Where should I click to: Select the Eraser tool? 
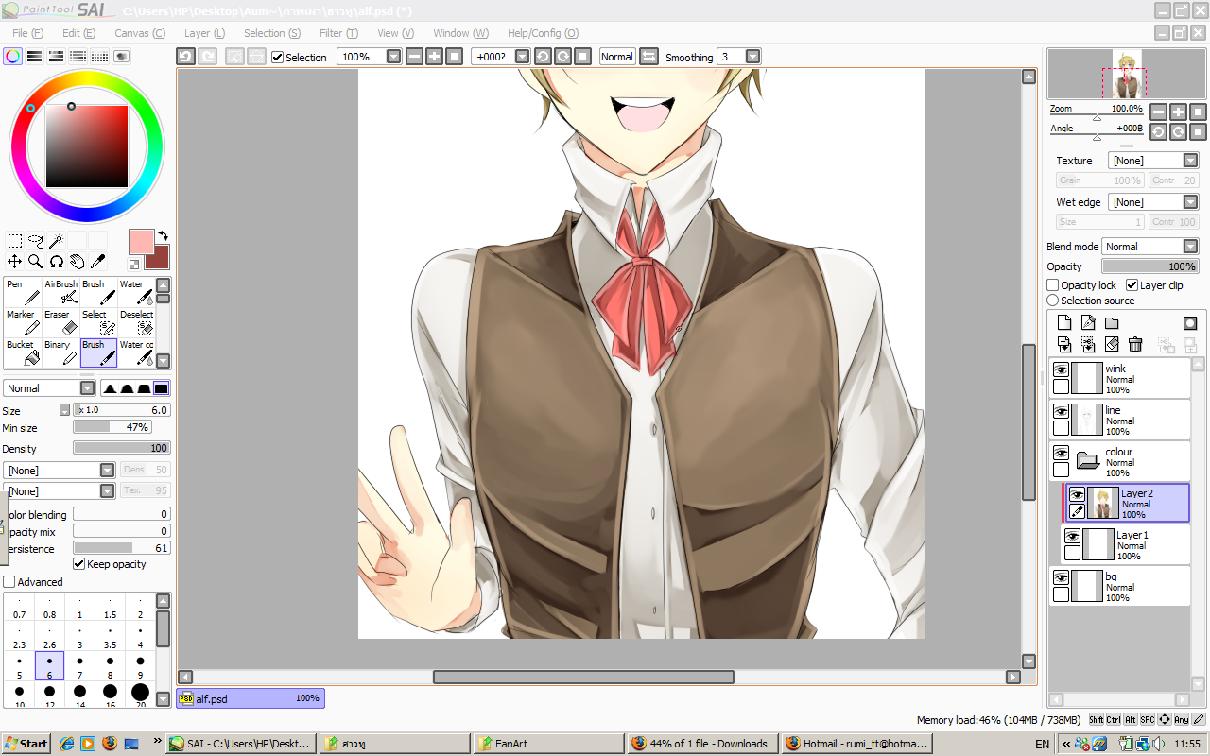coord(61,322)
